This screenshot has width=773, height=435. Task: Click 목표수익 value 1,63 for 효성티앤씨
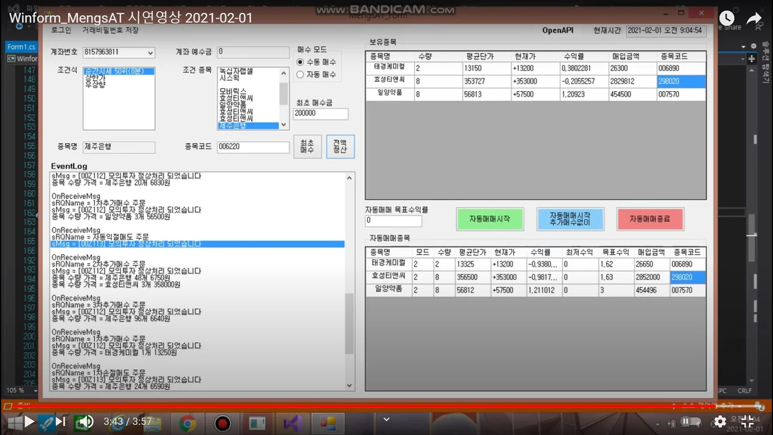pos(616,277)
